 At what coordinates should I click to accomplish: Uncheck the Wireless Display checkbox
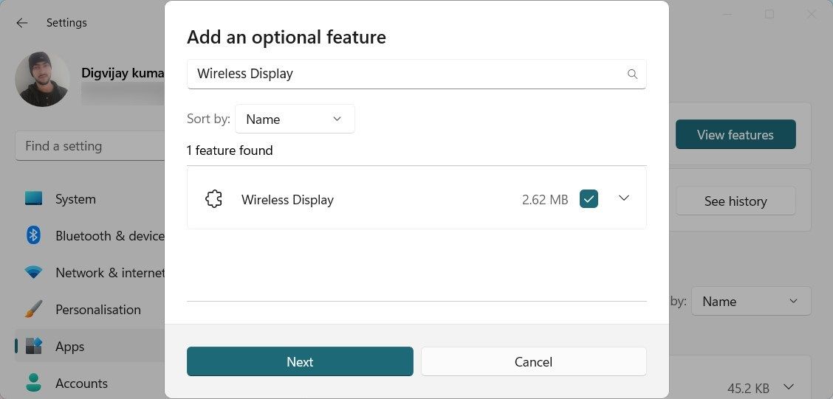[589, 199]
